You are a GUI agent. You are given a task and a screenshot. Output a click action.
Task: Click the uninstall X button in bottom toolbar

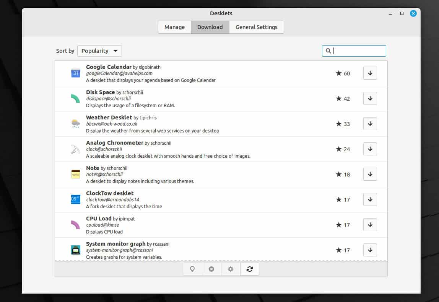pyautogui.click(x=211, y=269)
